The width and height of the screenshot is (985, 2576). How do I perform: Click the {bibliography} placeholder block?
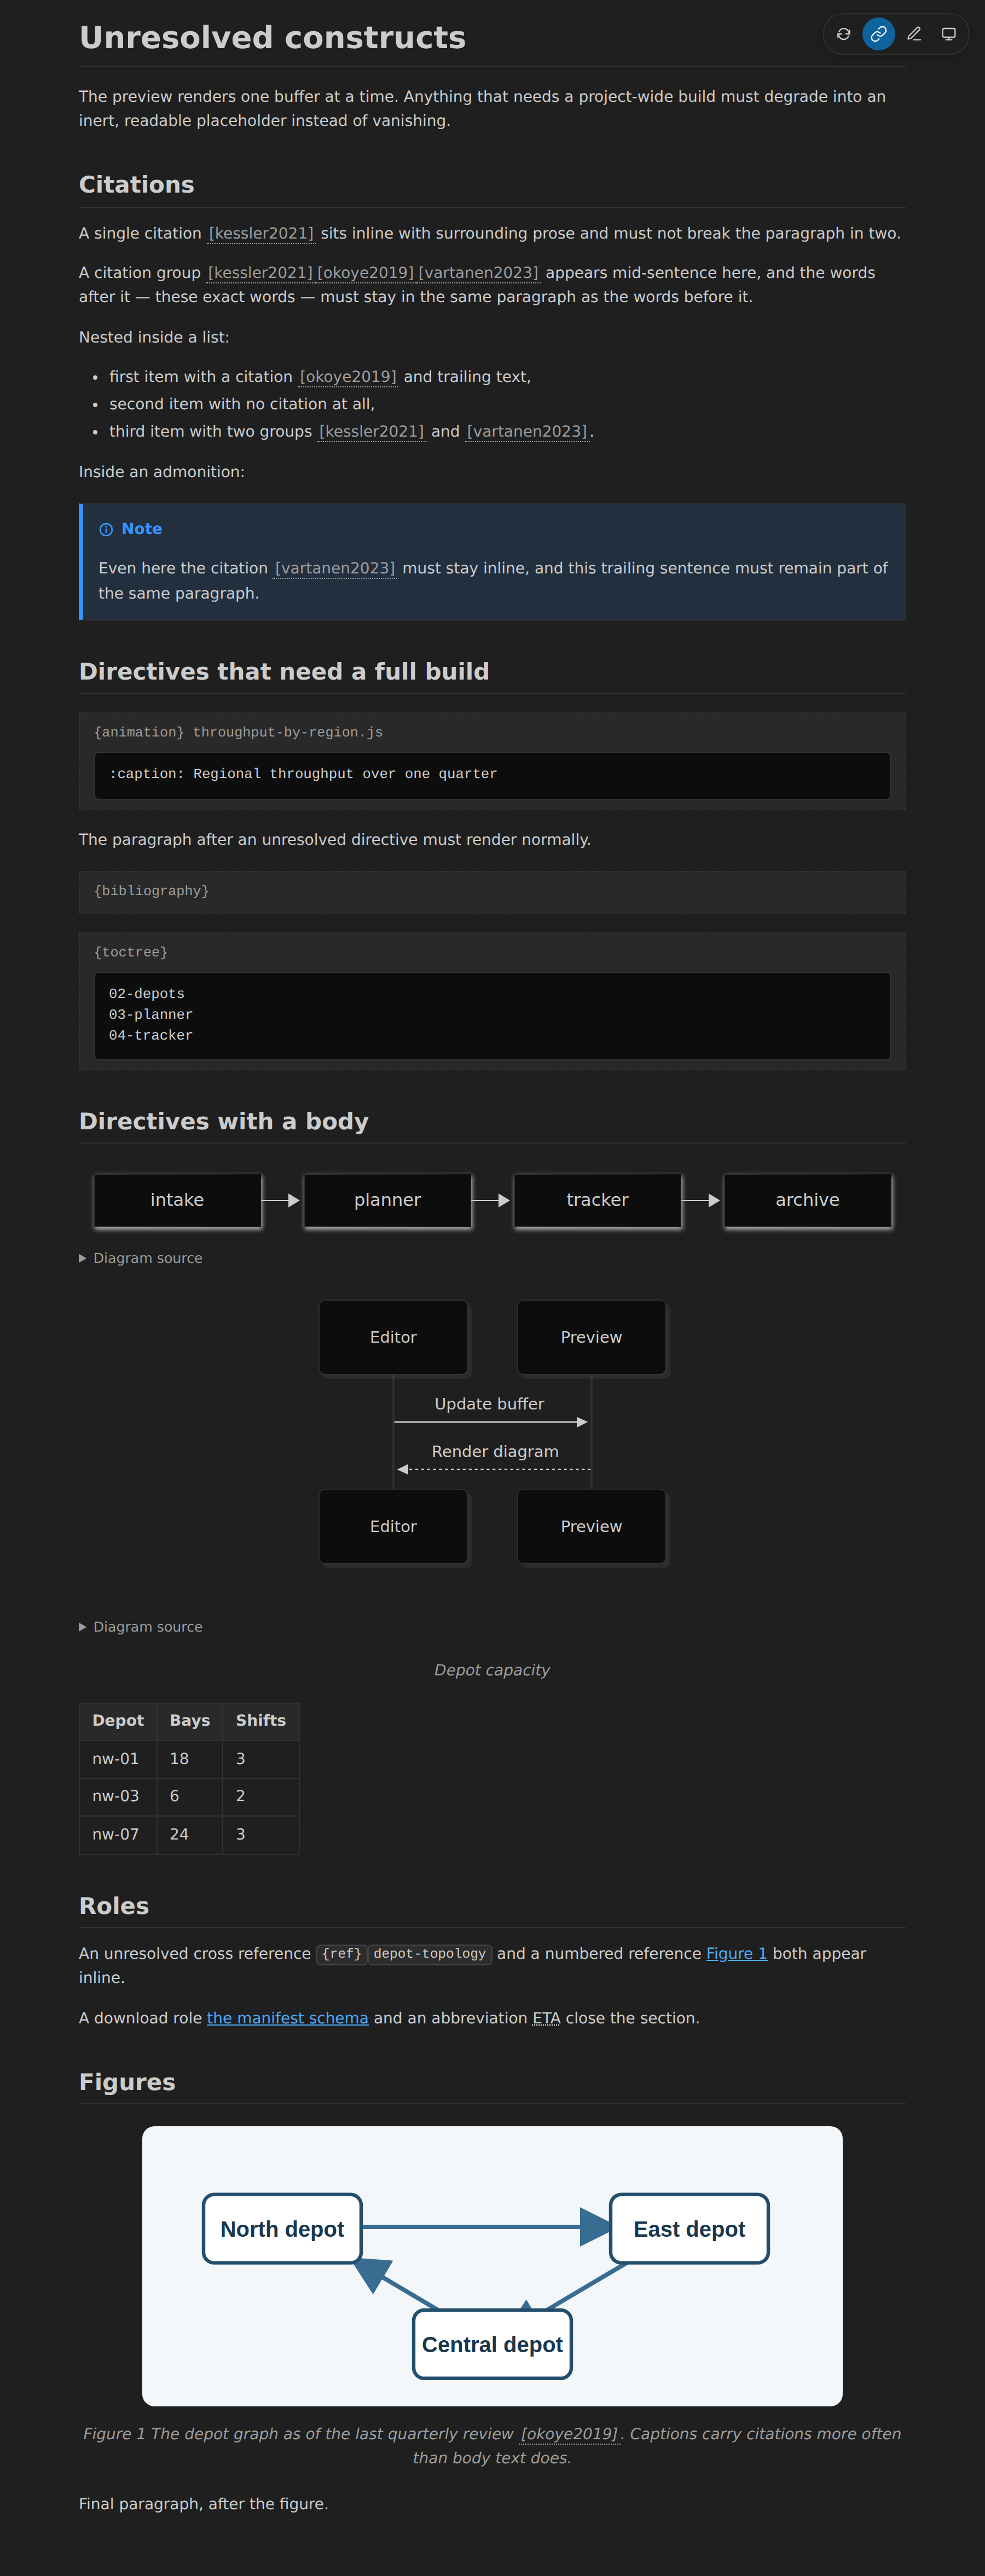(x=492, y=891)
